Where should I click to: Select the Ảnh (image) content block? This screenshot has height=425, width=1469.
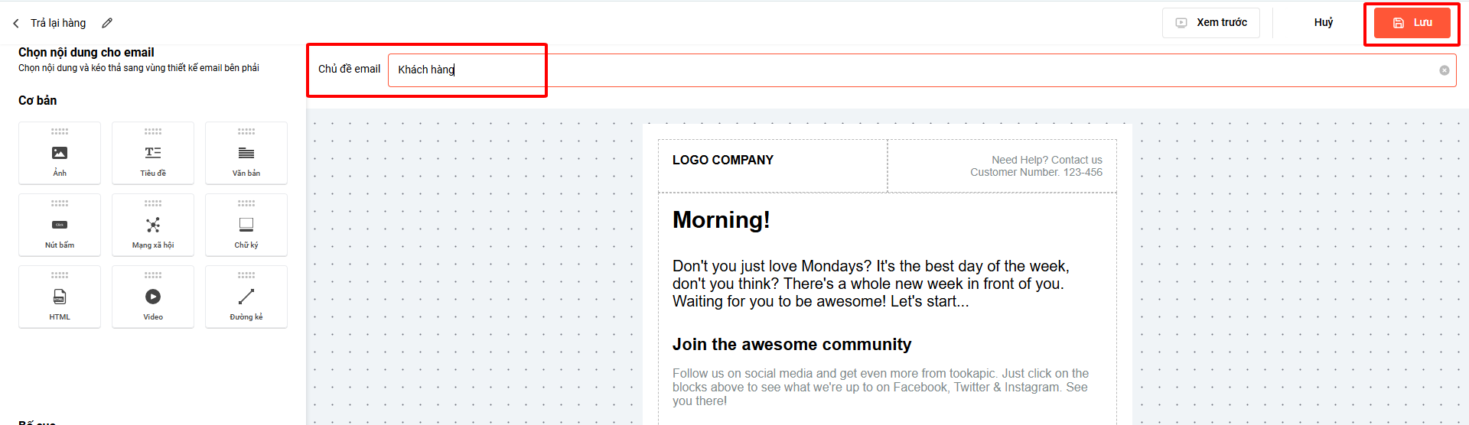(60, 154)
